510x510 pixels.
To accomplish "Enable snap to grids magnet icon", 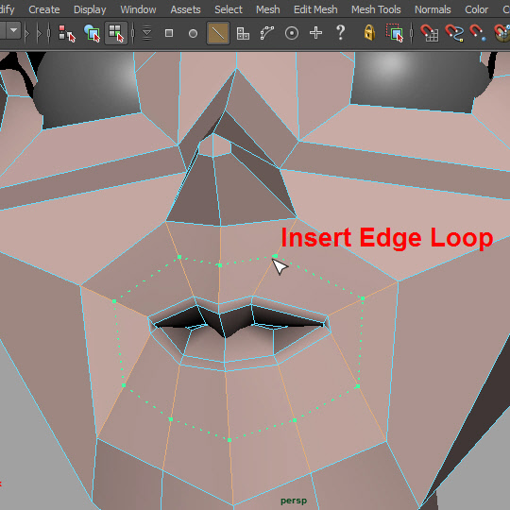I will (429, 33).
